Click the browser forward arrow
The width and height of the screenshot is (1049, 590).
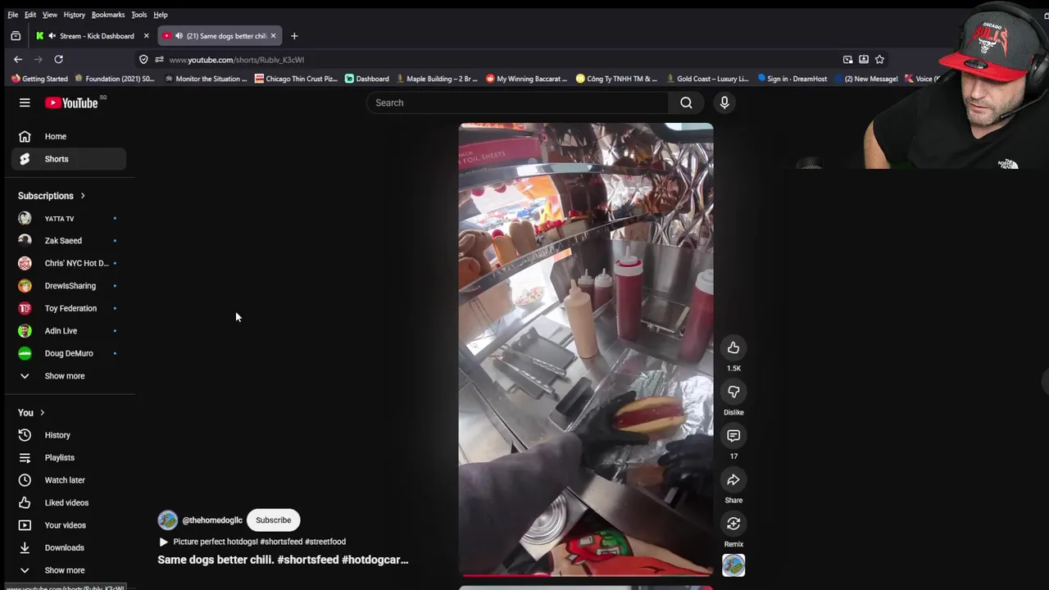(38, 59)
